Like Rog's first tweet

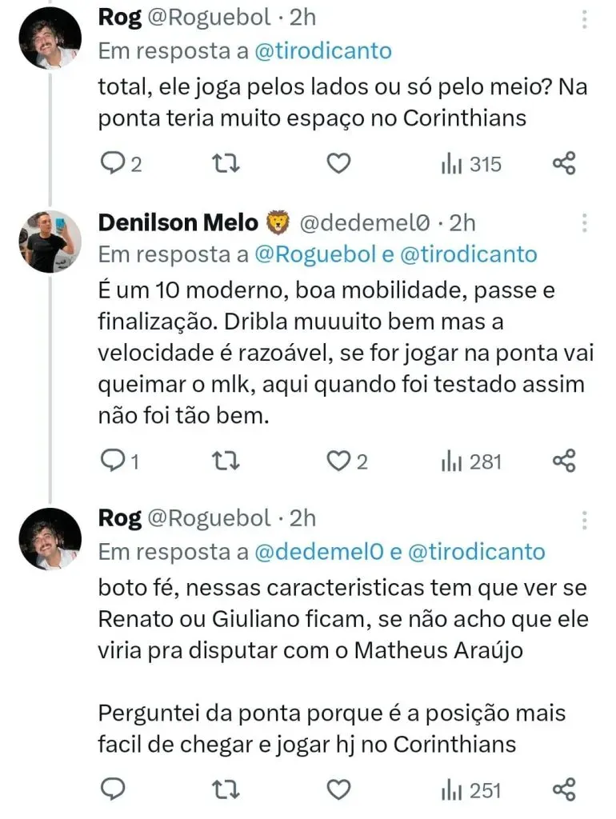[x=340, y=164]
